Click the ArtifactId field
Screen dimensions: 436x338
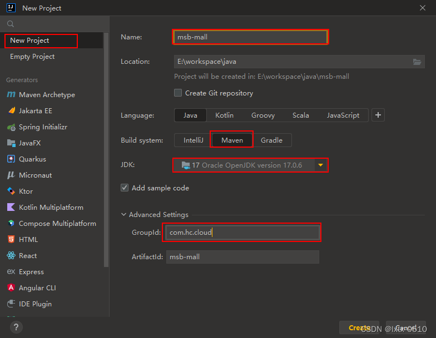point(242,256)
